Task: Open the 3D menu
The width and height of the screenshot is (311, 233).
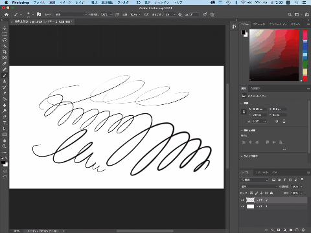Action: coord(139,3)
